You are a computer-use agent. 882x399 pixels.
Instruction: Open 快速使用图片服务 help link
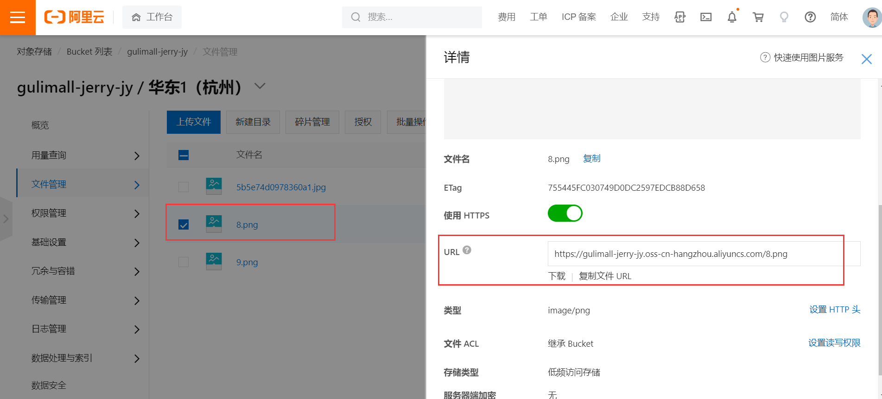click(802, 57)
